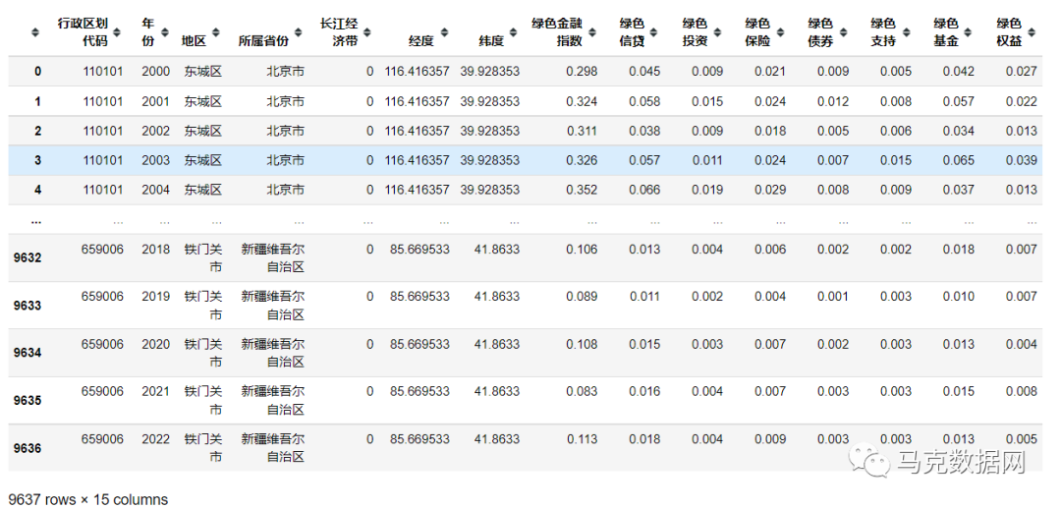The height and width of the screenshot is (509, 1061).
Task: Click 9637 rows × 15 columns summary
Action: 88,500
